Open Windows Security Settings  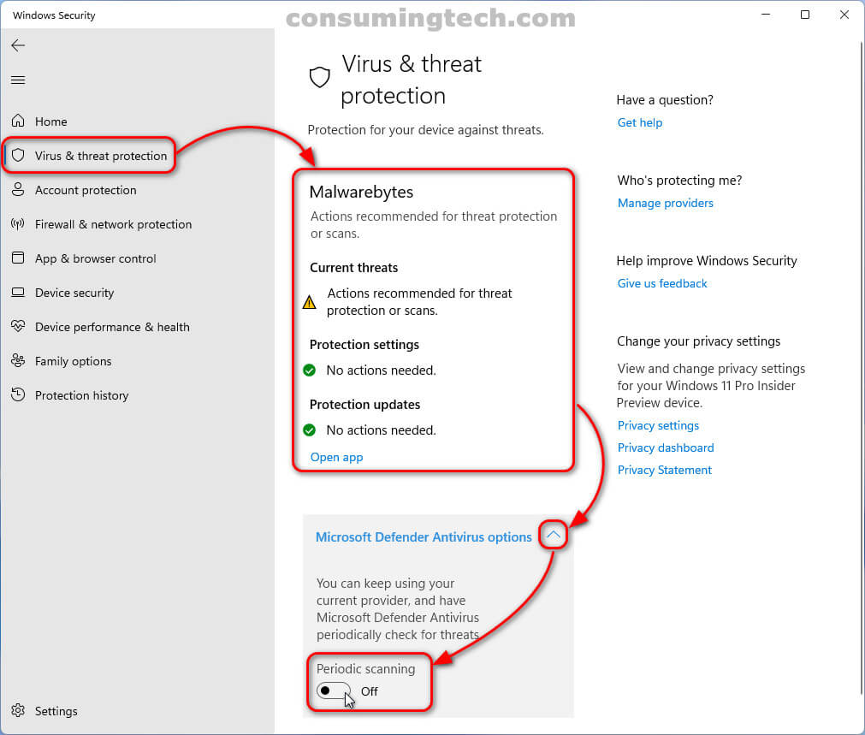coord(56,711)
